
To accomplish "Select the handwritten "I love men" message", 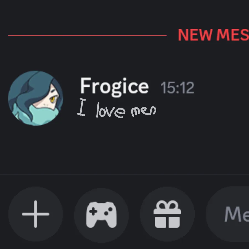I will coord(117,108).
